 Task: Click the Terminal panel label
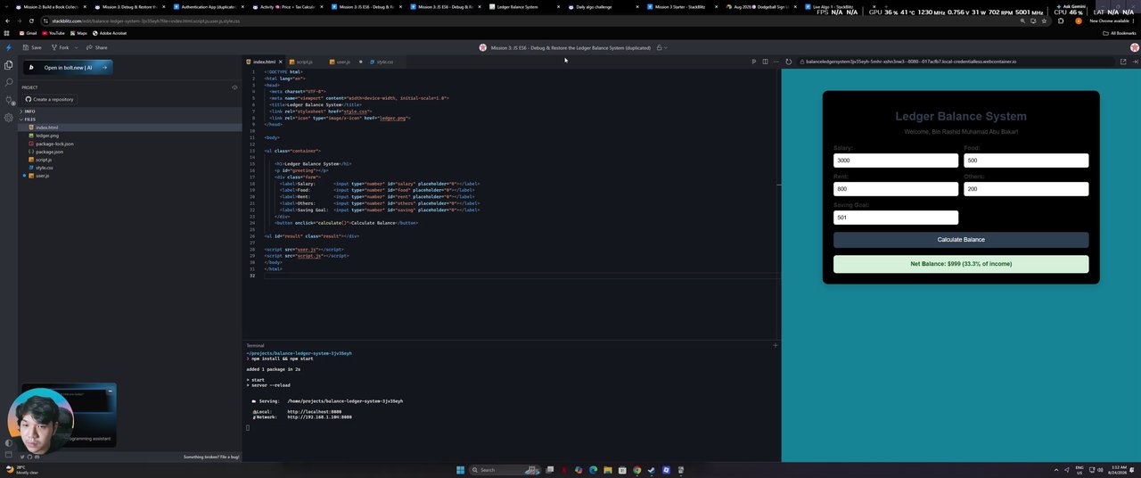point(255,345)
